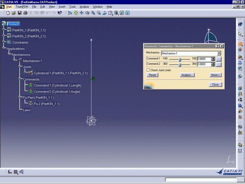Click the Open file folder icon
245x184 pixels.
pyautogui.click(x=14, y=13)
